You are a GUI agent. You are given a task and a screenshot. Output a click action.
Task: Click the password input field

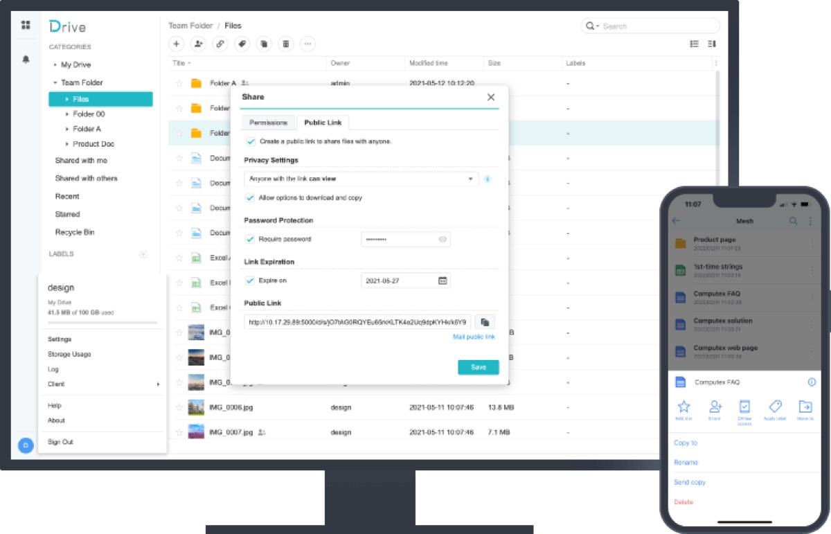[406, 240]
